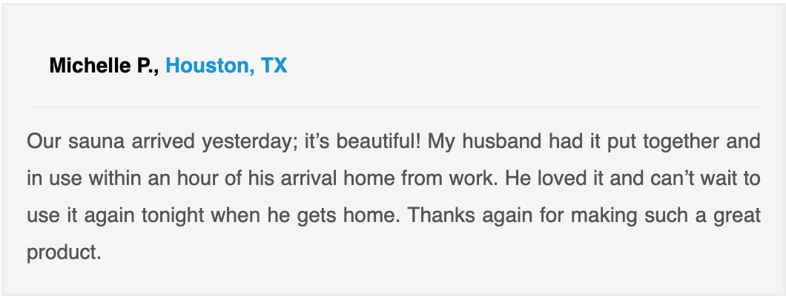Click the word "hour" in the review
The image size is (786, 296).
pyautogui.click(x=196, y=178)
